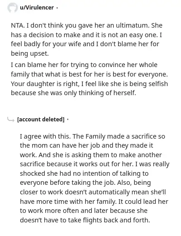The height and width of the screenshot is (236, 181).
Task: Click the dot separator after [account deleted]
Action: coord(67,120)
